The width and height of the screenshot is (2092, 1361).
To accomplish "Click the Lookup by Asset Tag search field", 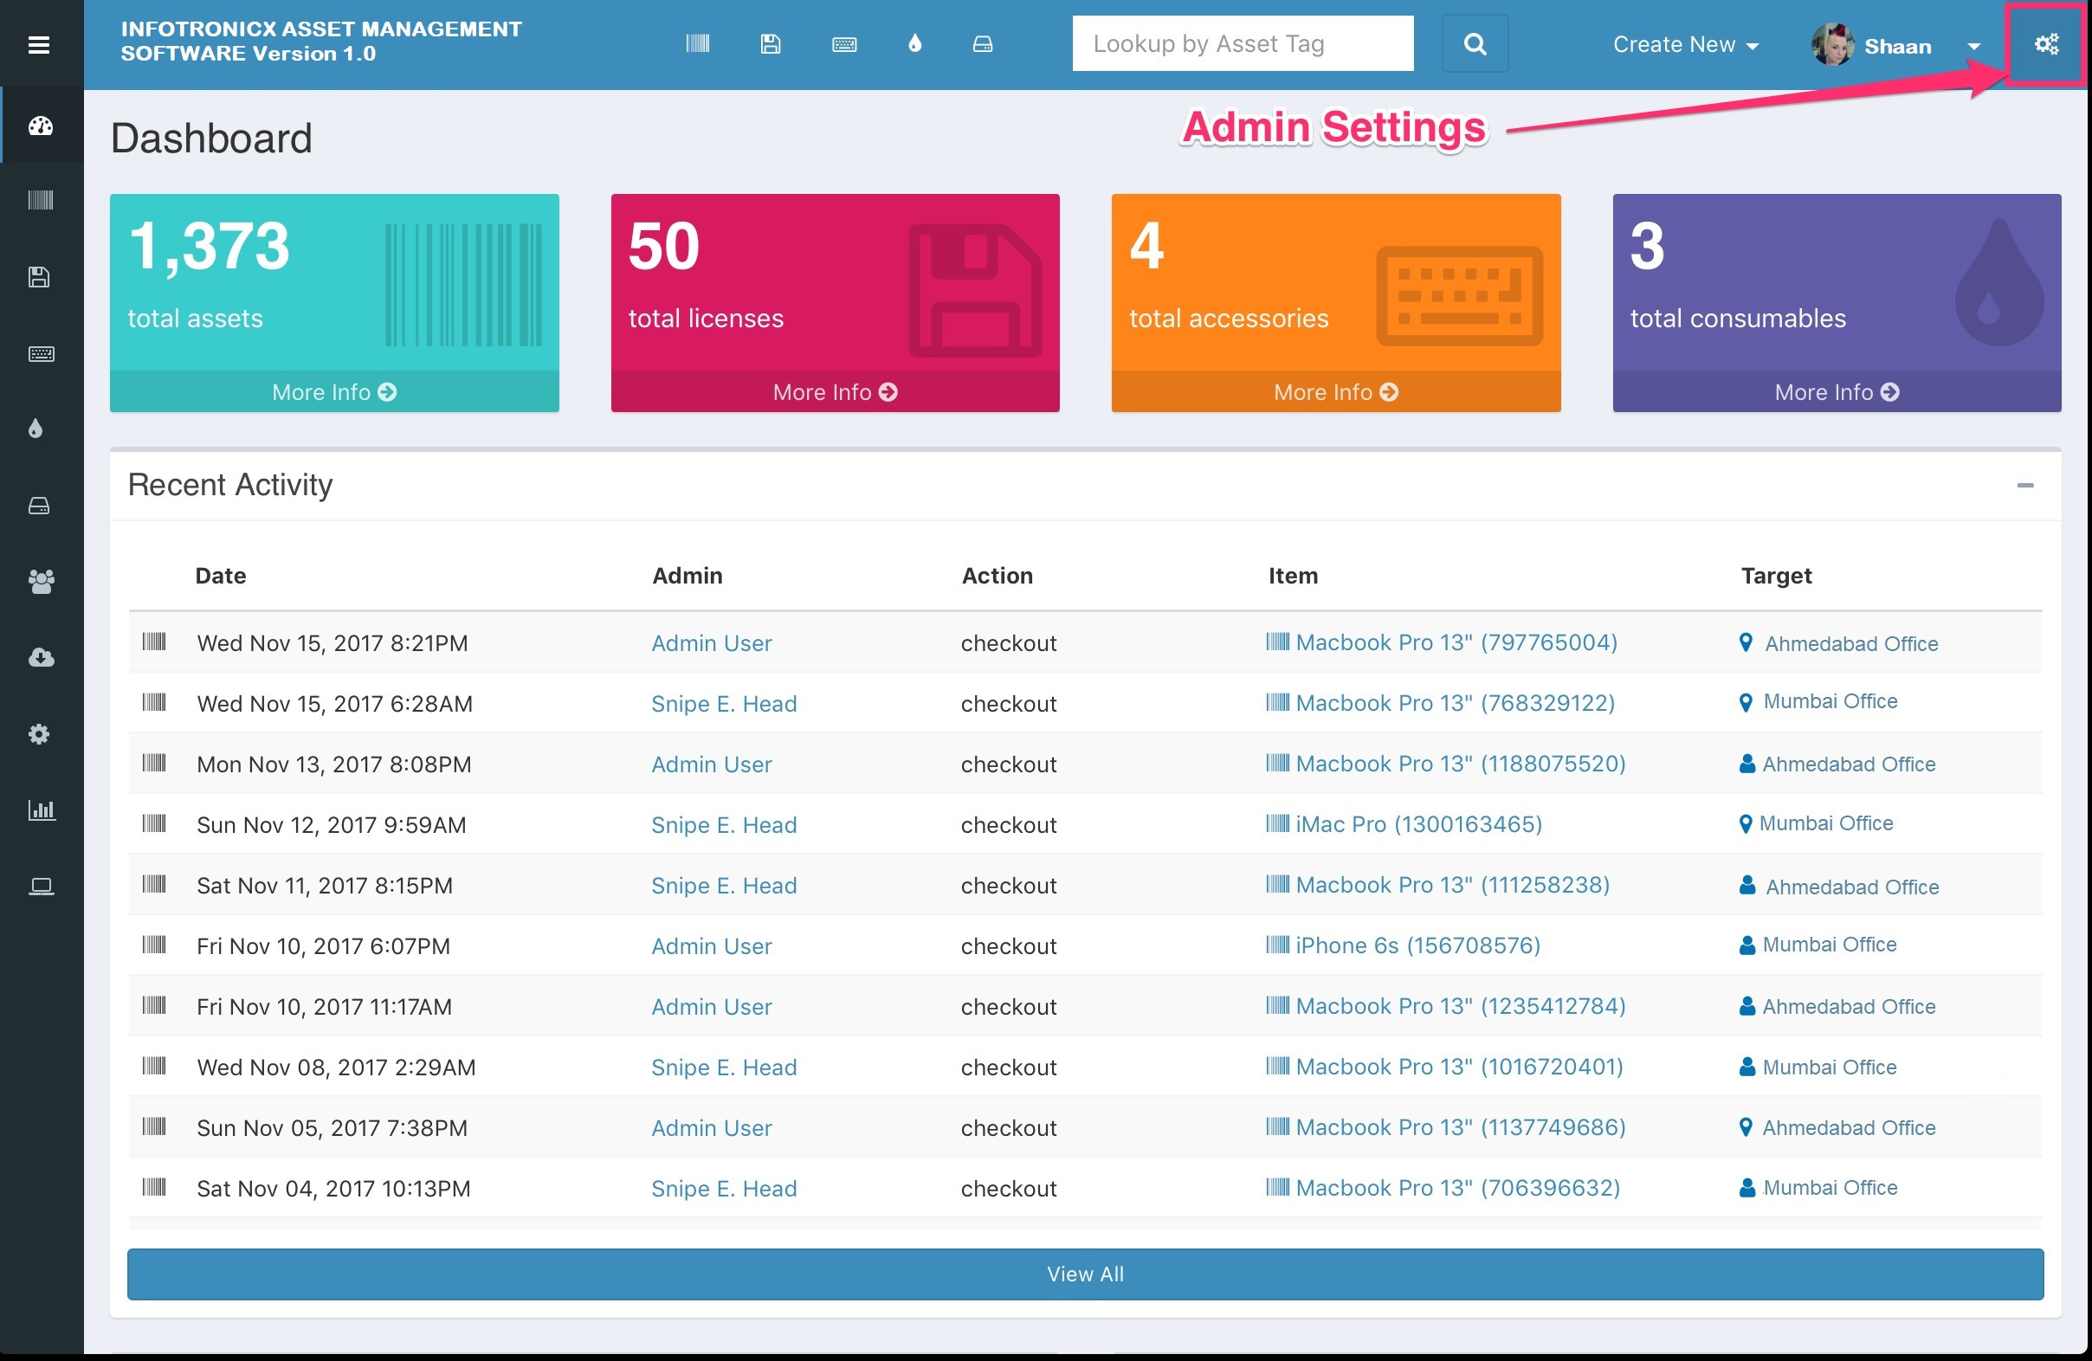I will [1242, 43].
